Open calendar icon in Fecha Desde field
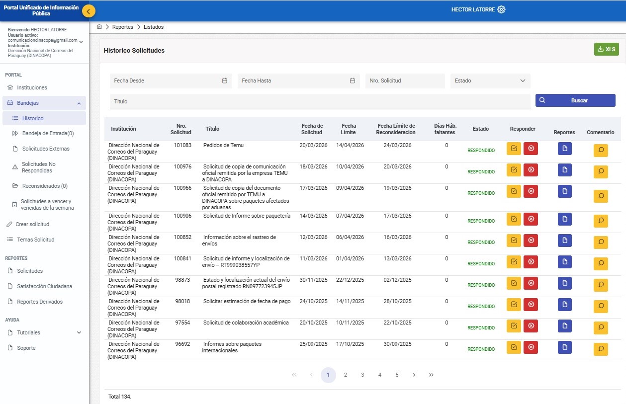This screenshot has width=626, height=404. 225,81
